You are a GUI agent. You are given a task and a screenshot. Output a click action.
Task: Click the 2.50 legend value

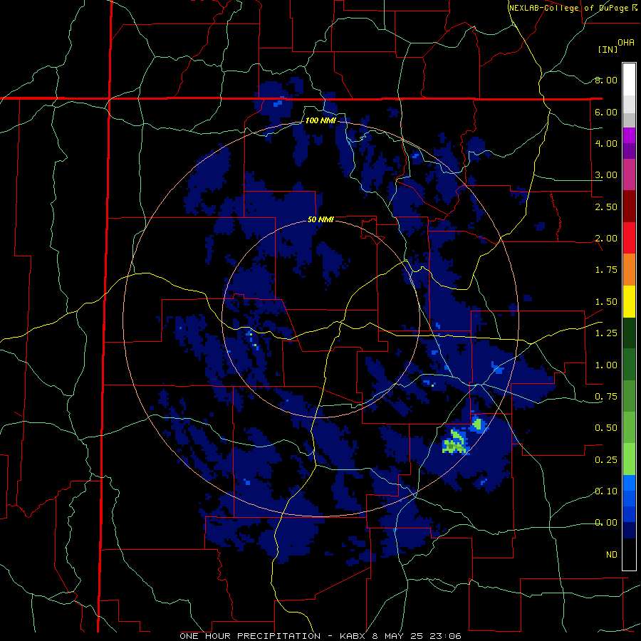click(606, 207)
